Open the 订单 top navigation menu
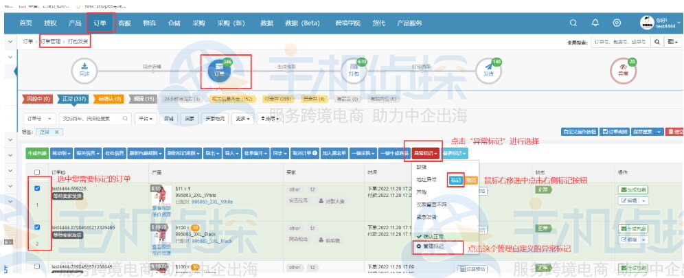This screenshot has height=278, width=684. coord(100,23)
